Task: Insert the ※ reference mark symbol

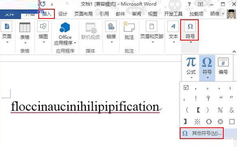Action: point(197,121)
